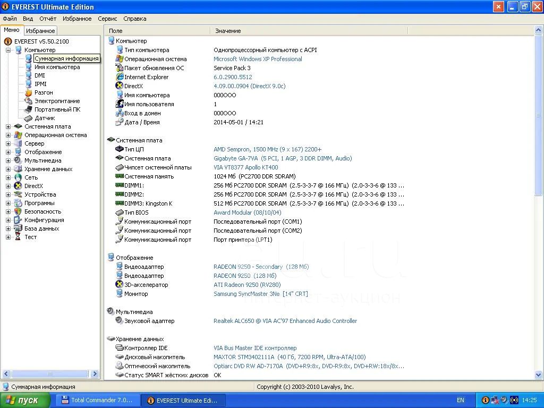The image size is (544, 408).
Task: Click the Поле column header
Action: coord(157,31)
